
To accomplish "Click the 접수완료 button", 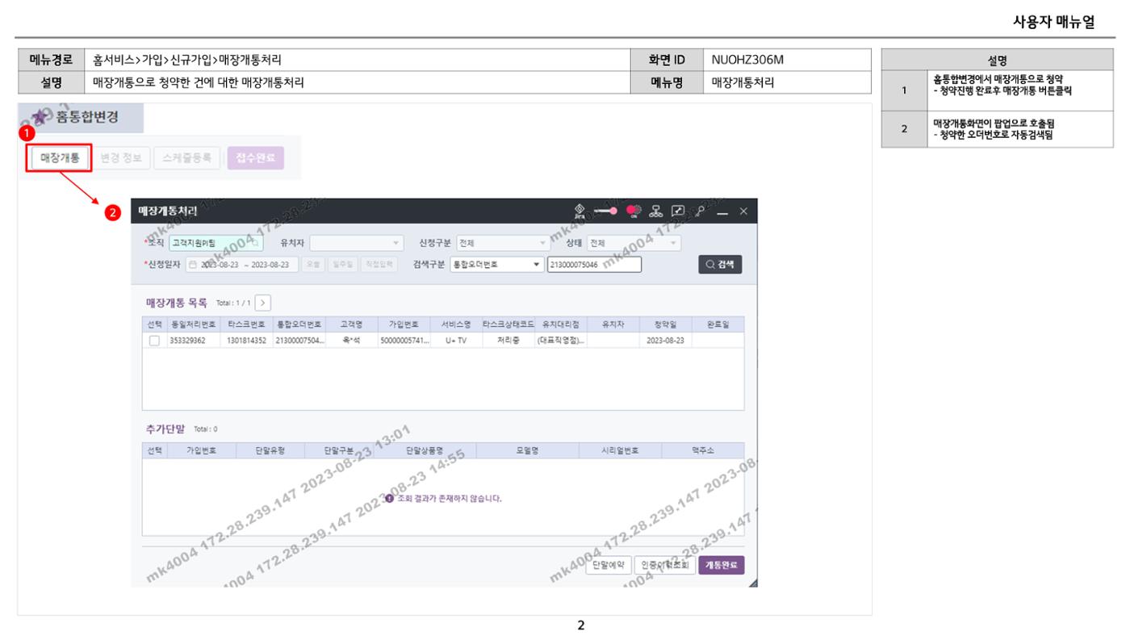I will coord(256,158).
